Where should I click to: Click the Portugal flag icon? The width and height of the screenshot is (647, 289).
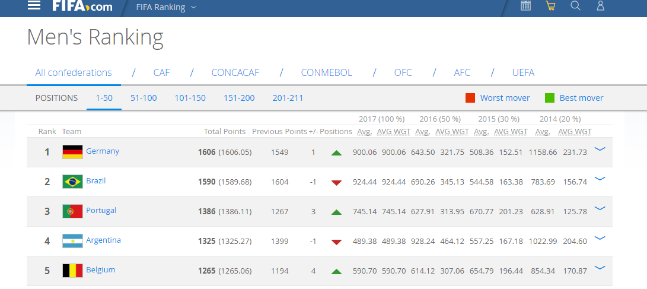(72, 211)
